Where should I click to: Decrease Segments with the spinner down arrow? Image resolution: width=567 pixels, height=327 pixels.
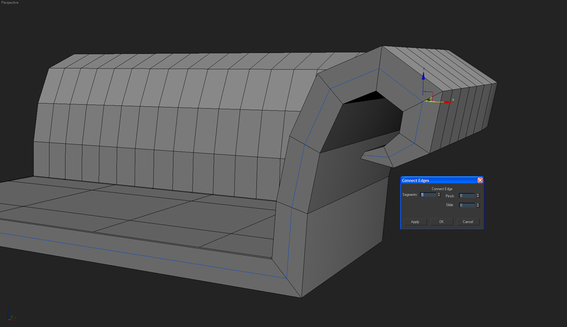point(439,197)
